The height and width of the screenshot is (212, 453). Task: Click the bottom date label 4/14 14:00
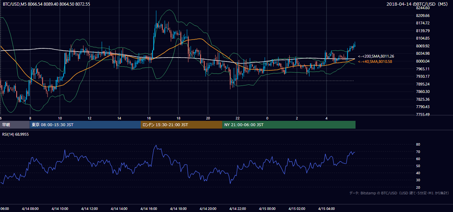tap(119, 209)
